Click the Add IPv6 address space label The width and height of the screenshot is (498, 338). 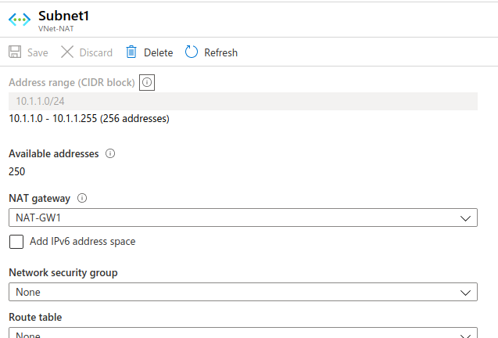(x=83, y=242)
